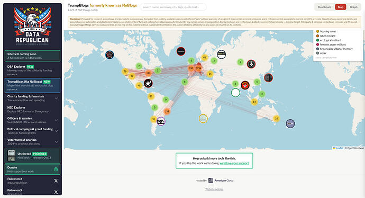Click the X icon beside @datarepublican
Screen dimensions: 365x198
pyautogui.click(x=56, y=181)
